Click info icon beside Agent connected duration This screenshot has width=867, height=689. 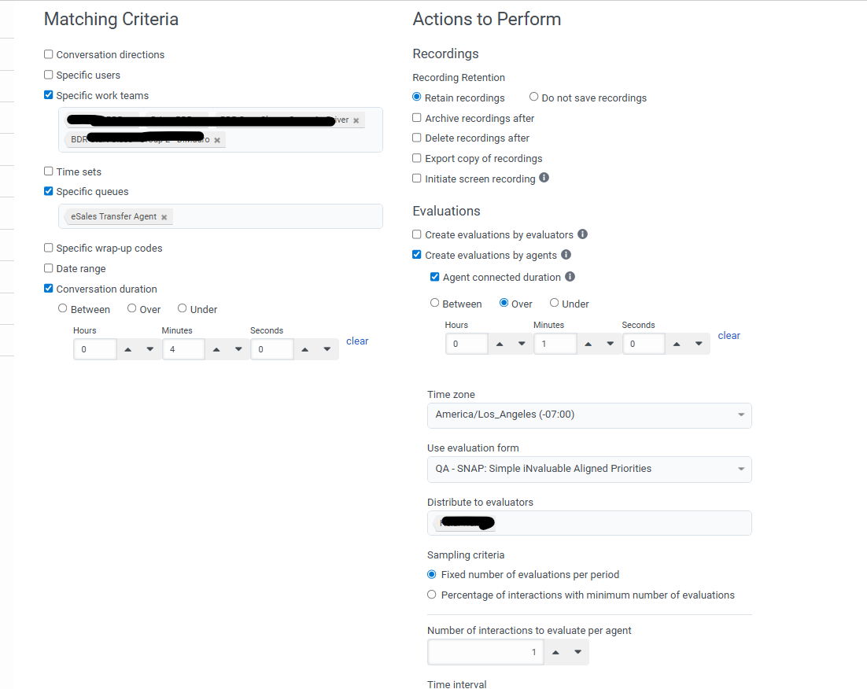coord(570,277)
